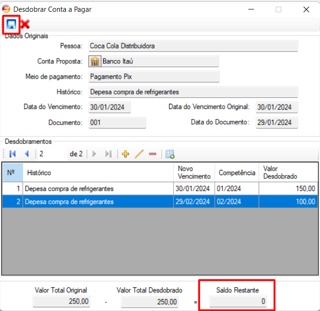Click the table generate installments icon
This screenshot has width=320, height=311.
tap(170, 154)
